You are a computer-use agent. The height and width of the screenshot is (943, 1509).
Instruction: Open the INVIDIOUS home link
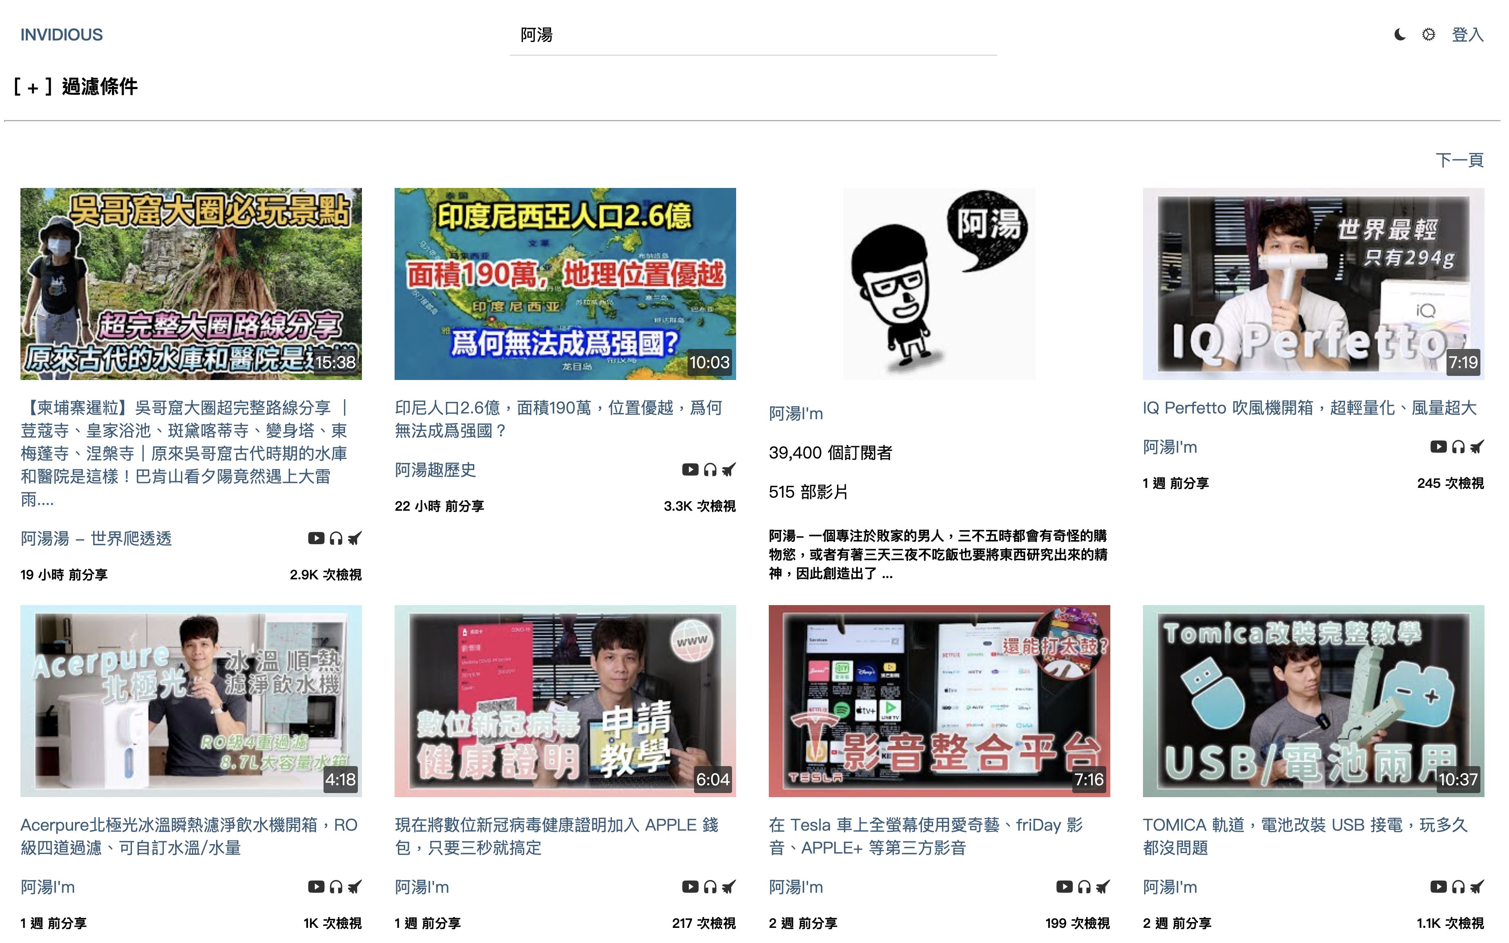click(61, 35)
